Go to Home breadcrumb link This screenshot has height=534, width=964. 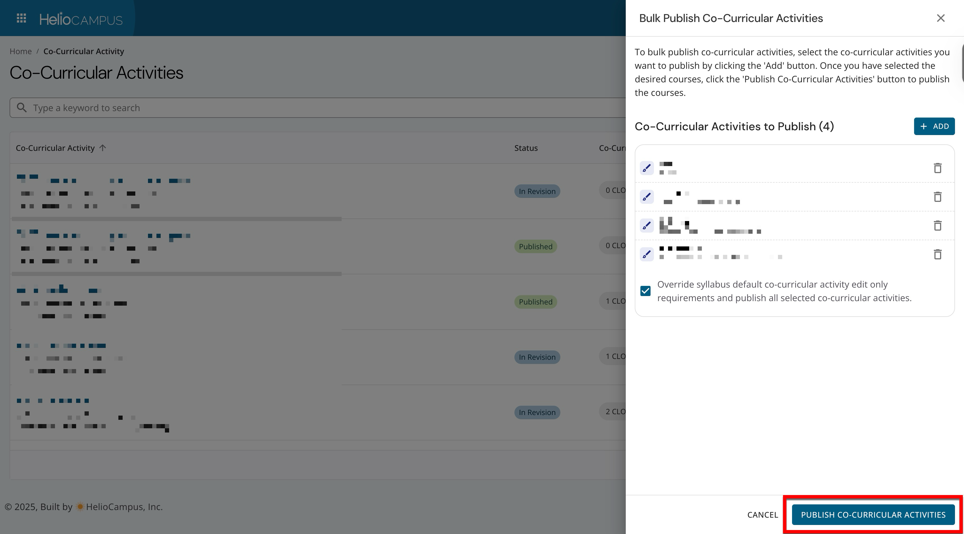pyautogui.click(x=21, y=51)
